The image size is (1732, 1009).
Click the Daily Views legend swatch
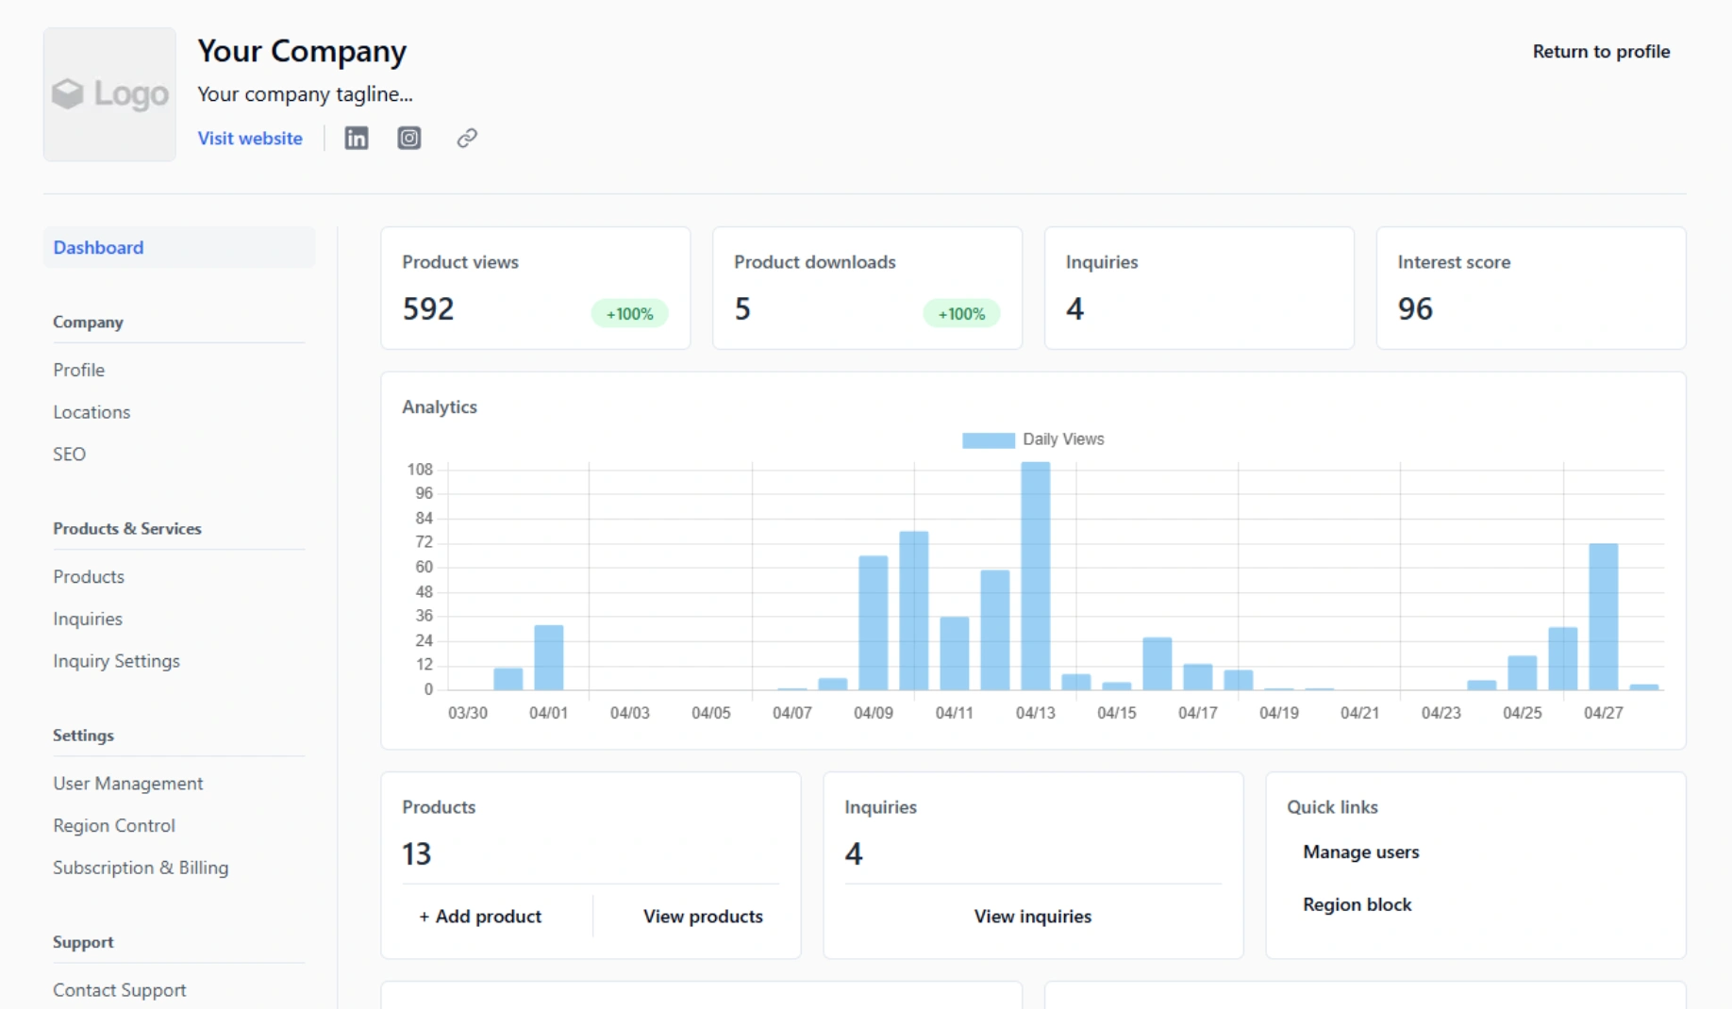point(987,438)
